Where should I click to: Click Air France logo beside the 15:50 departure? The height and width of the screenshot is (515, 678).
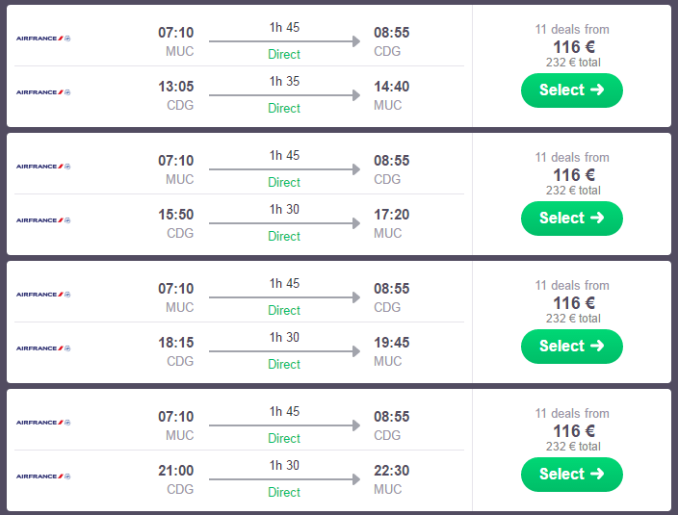click(x=43, y=220)
